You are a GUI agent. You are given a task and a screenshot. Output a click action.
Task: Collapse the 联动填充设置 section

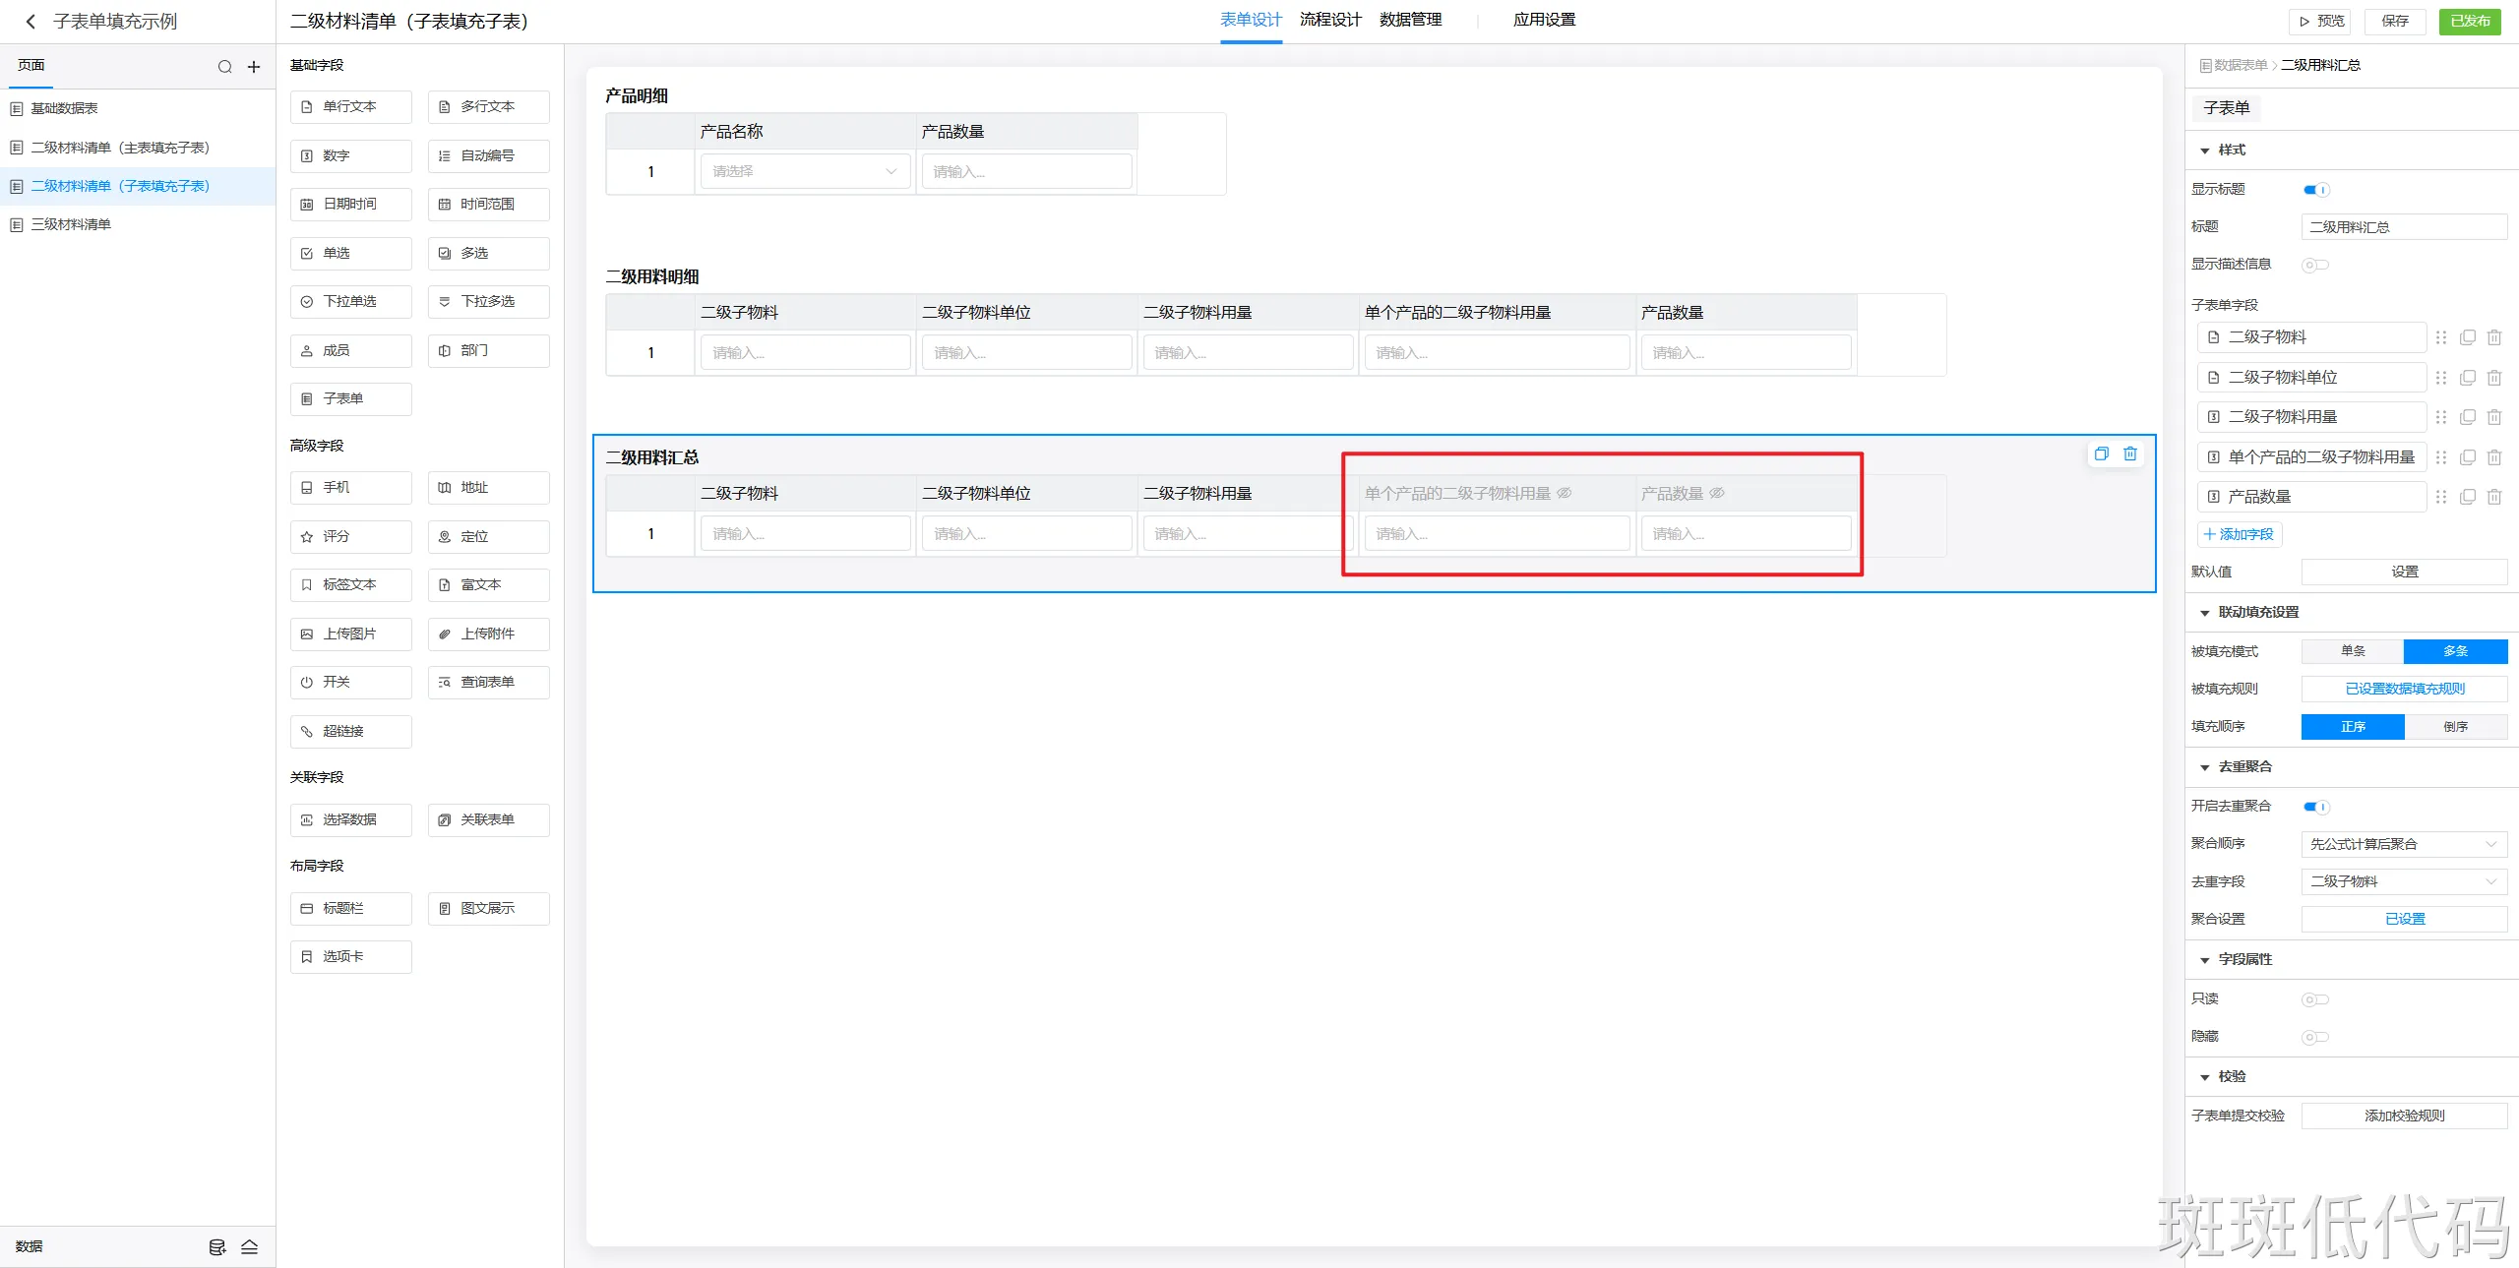tap(2205, 613)
